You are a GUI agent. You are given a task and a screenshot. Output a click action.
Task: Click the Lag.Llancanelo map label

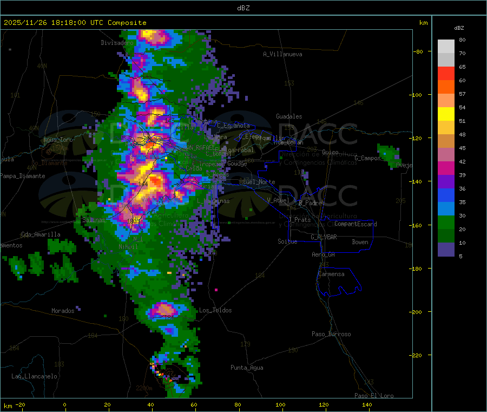click(34, 376)
